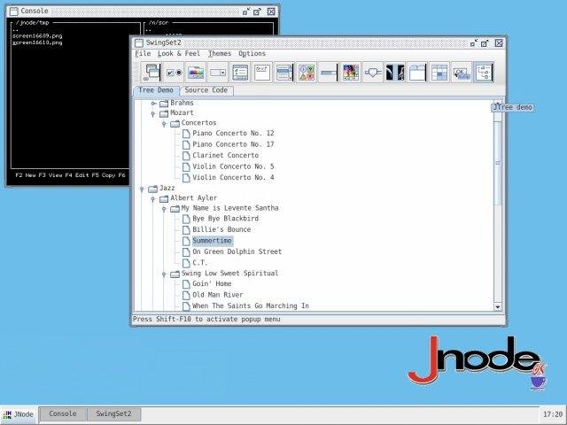
Task: Open the TabbedPane demo icon
Action: (x=417, y=73)
